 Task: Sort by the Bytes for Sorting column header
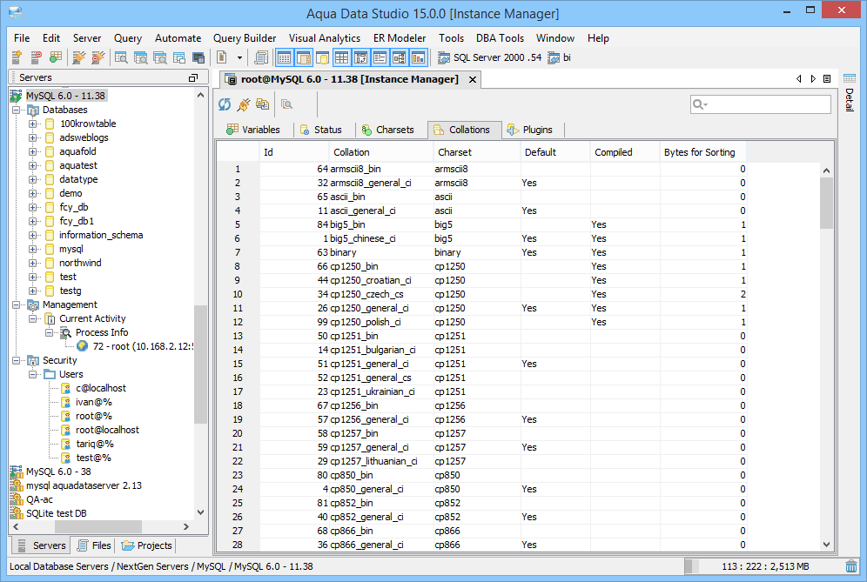click(702, 152)
